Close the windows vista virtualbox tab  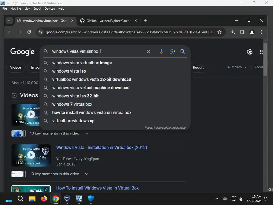72,21
